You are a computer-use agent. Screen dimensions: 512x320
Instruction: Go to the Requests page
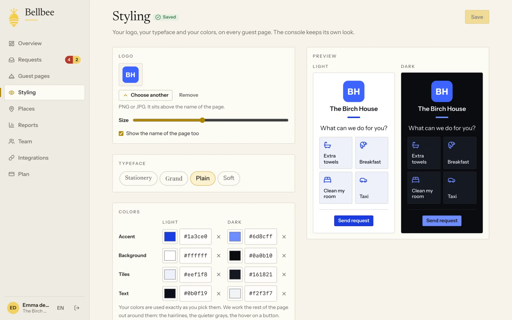click(44, 60)
